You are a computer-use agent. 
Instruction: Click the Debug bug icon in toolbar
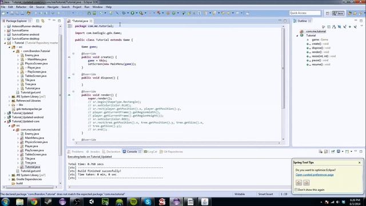tap(124, 13)
